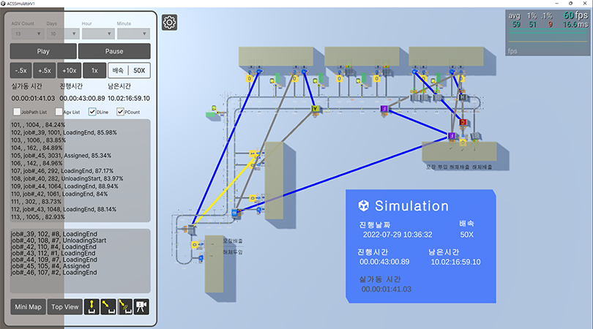
Task: Enable the JobPath List checkbox
Action: click(x=17, y=112)
